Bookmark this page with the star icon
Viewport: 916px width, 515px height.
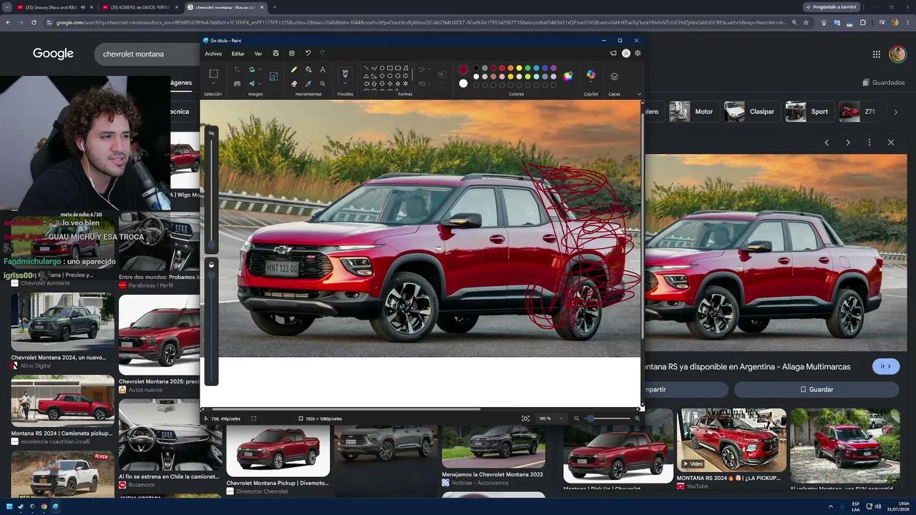pyautogui.click(x=807, y=23)
